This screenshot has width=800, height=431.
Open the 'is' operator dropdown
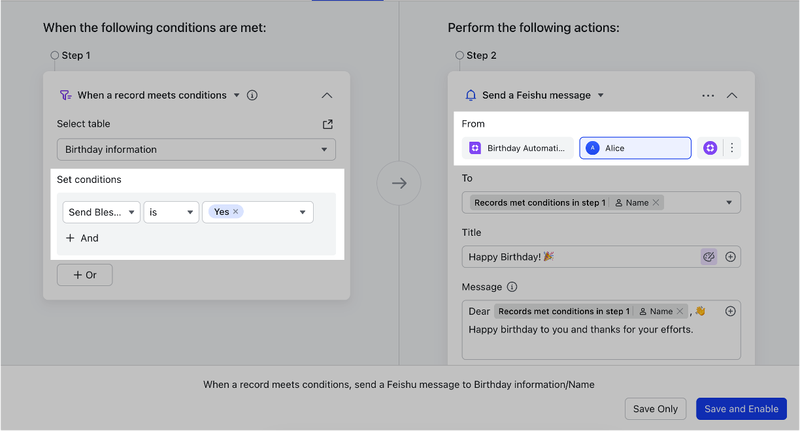(x=171, y=212)
